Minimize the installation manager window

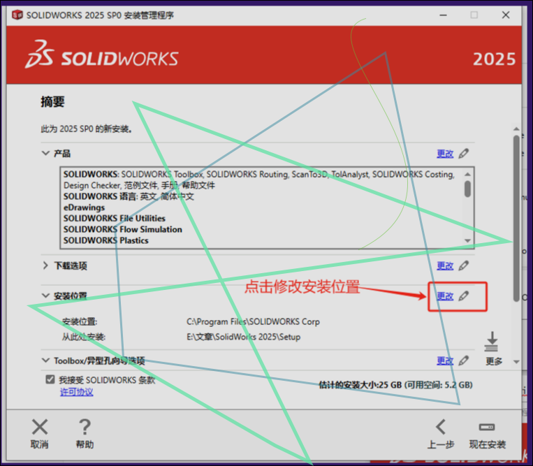click(443, 15)
